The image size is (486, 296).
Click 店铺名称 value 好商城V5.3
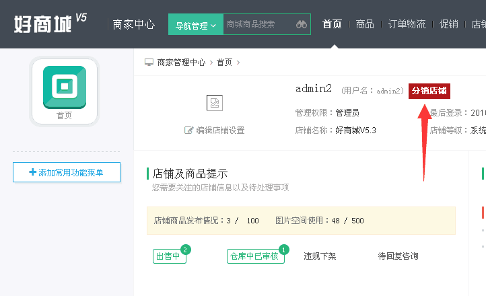coord(356,131)
